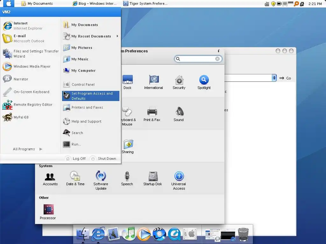
Task: Open Internet Explorer from Start menu
Action: click(x=30, y=26)
